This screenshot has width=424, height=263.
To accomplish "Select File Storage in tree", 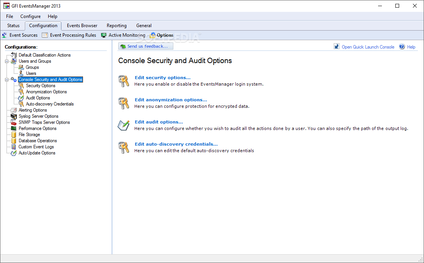I will [29, 135].
